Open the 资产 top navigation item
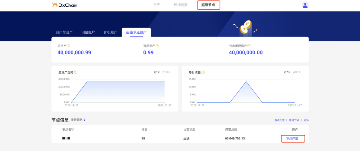Viewport: 360px width, 151px height. tap(157, 5)
